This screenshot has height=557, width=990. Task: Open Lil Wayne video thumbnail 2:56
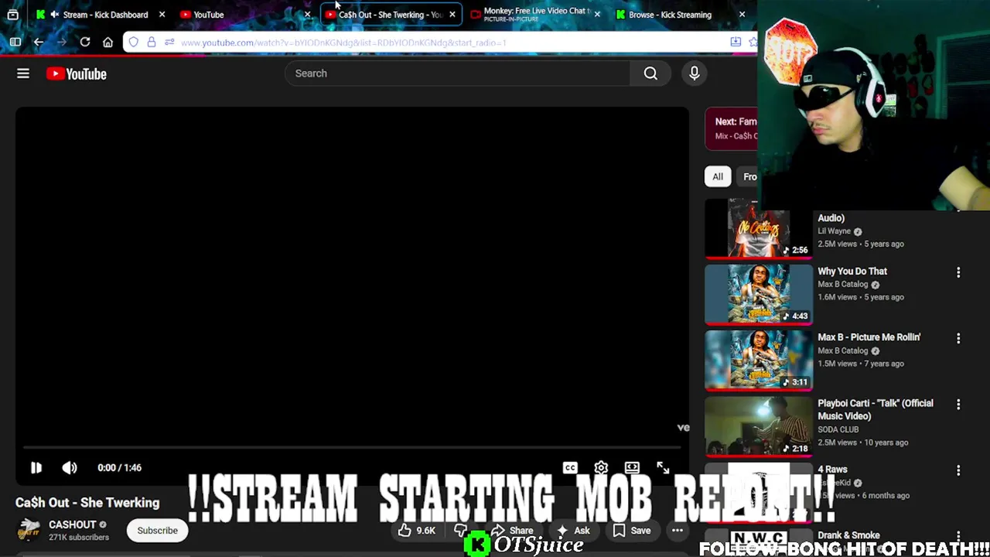point(759,228)
